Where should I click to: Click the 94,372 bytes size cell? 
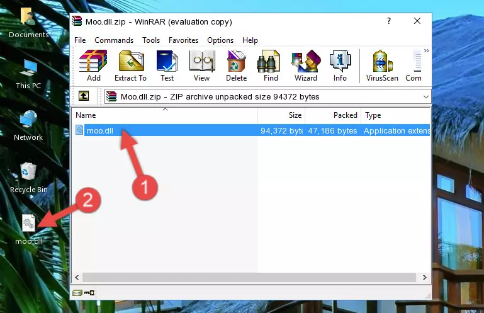click(x=281, y=131)
